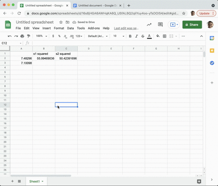Open the last edit version history link
Screen dimensions: 218x186
coord(126,28)
